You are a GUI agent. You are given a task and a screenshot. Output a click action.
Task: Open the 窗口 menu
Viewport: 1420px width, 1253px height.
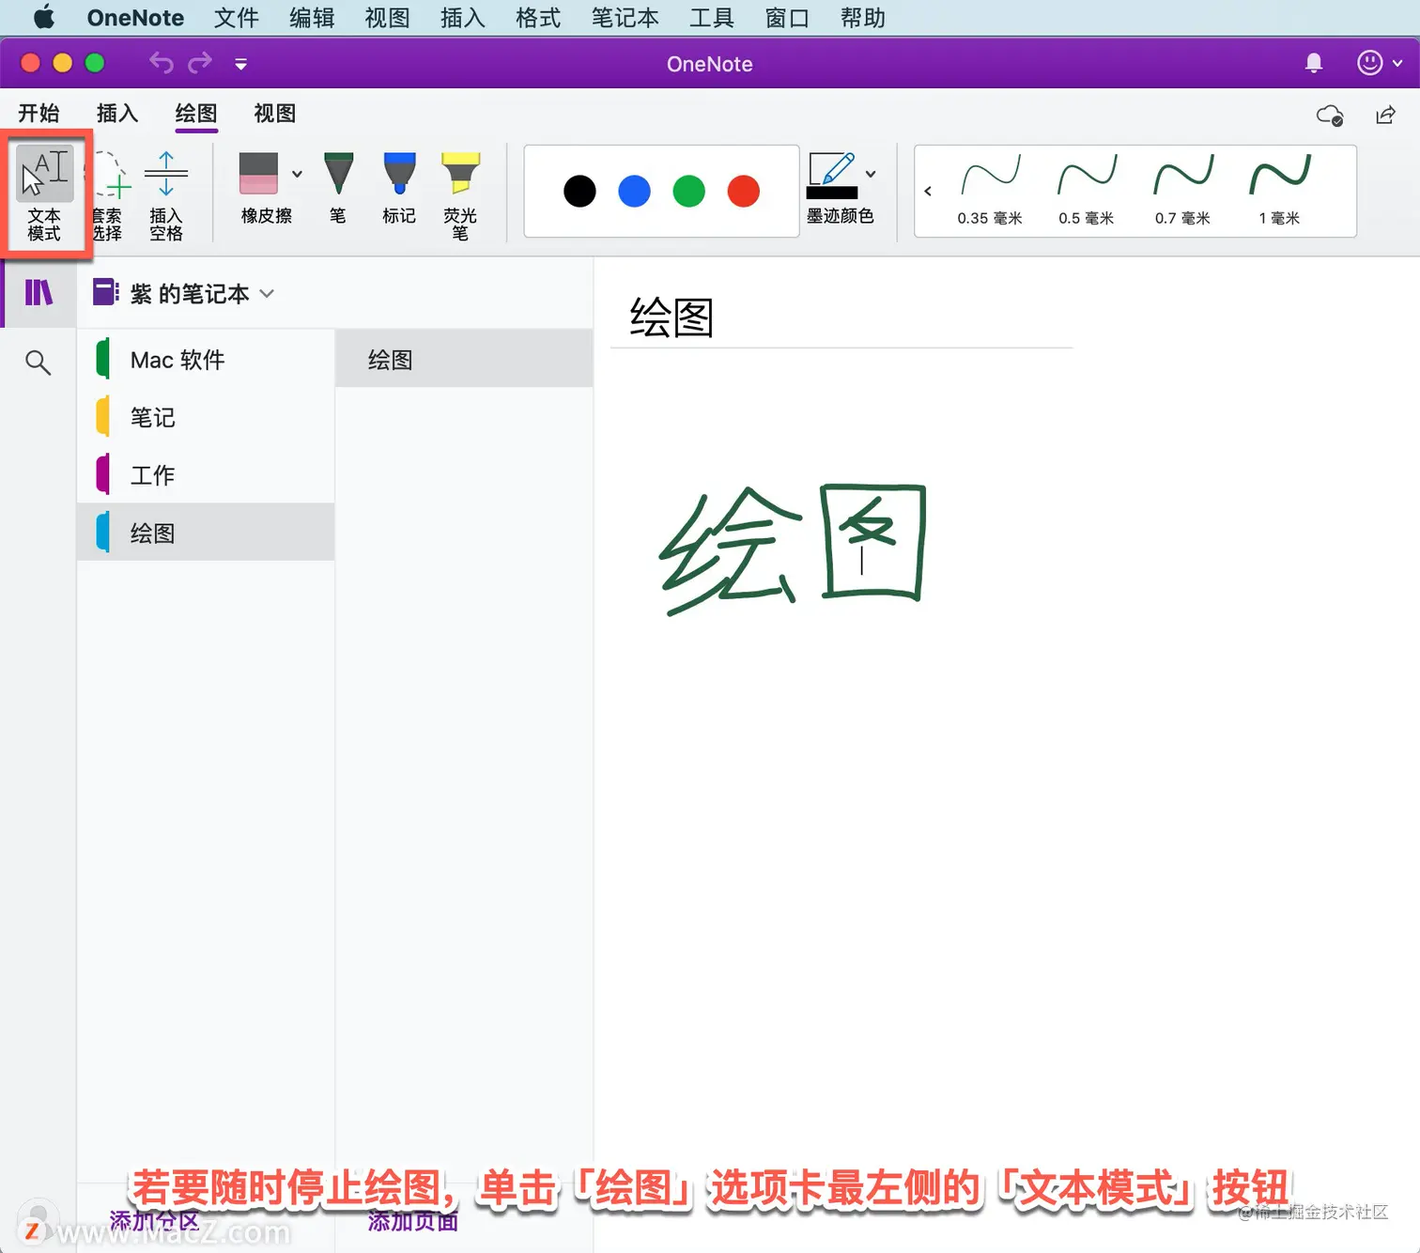pyautogui.click(x=787, y=18)
